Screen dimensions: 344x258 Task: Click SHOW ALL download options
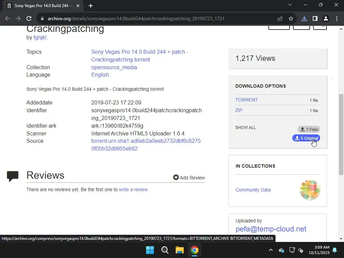point(246,128)
